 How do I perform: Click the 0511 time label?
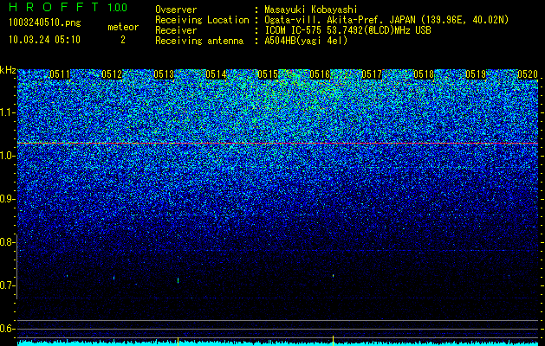pyautogui.click(x=60, y=74)
